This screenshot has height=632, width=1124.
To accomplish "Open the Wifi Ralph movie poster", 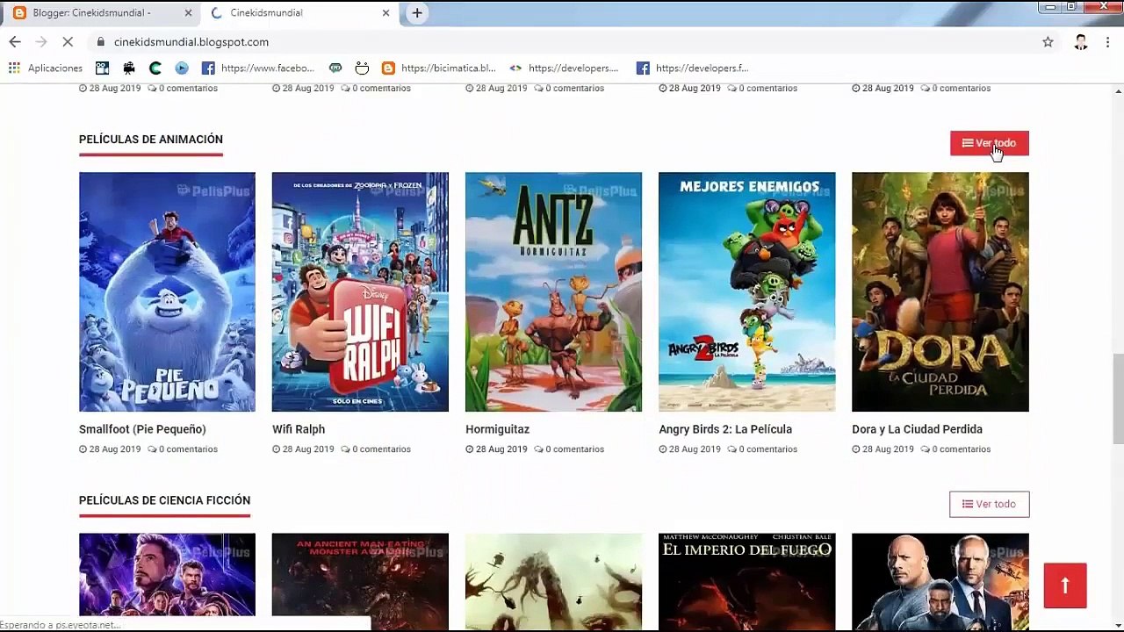I will (360, 291).
